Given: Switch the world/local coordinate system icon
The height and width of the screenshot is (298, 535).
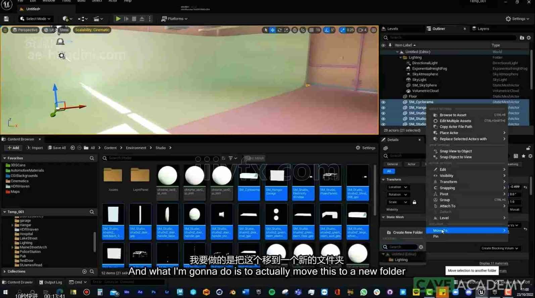Looking at the screenshot, I should [295, 30].
